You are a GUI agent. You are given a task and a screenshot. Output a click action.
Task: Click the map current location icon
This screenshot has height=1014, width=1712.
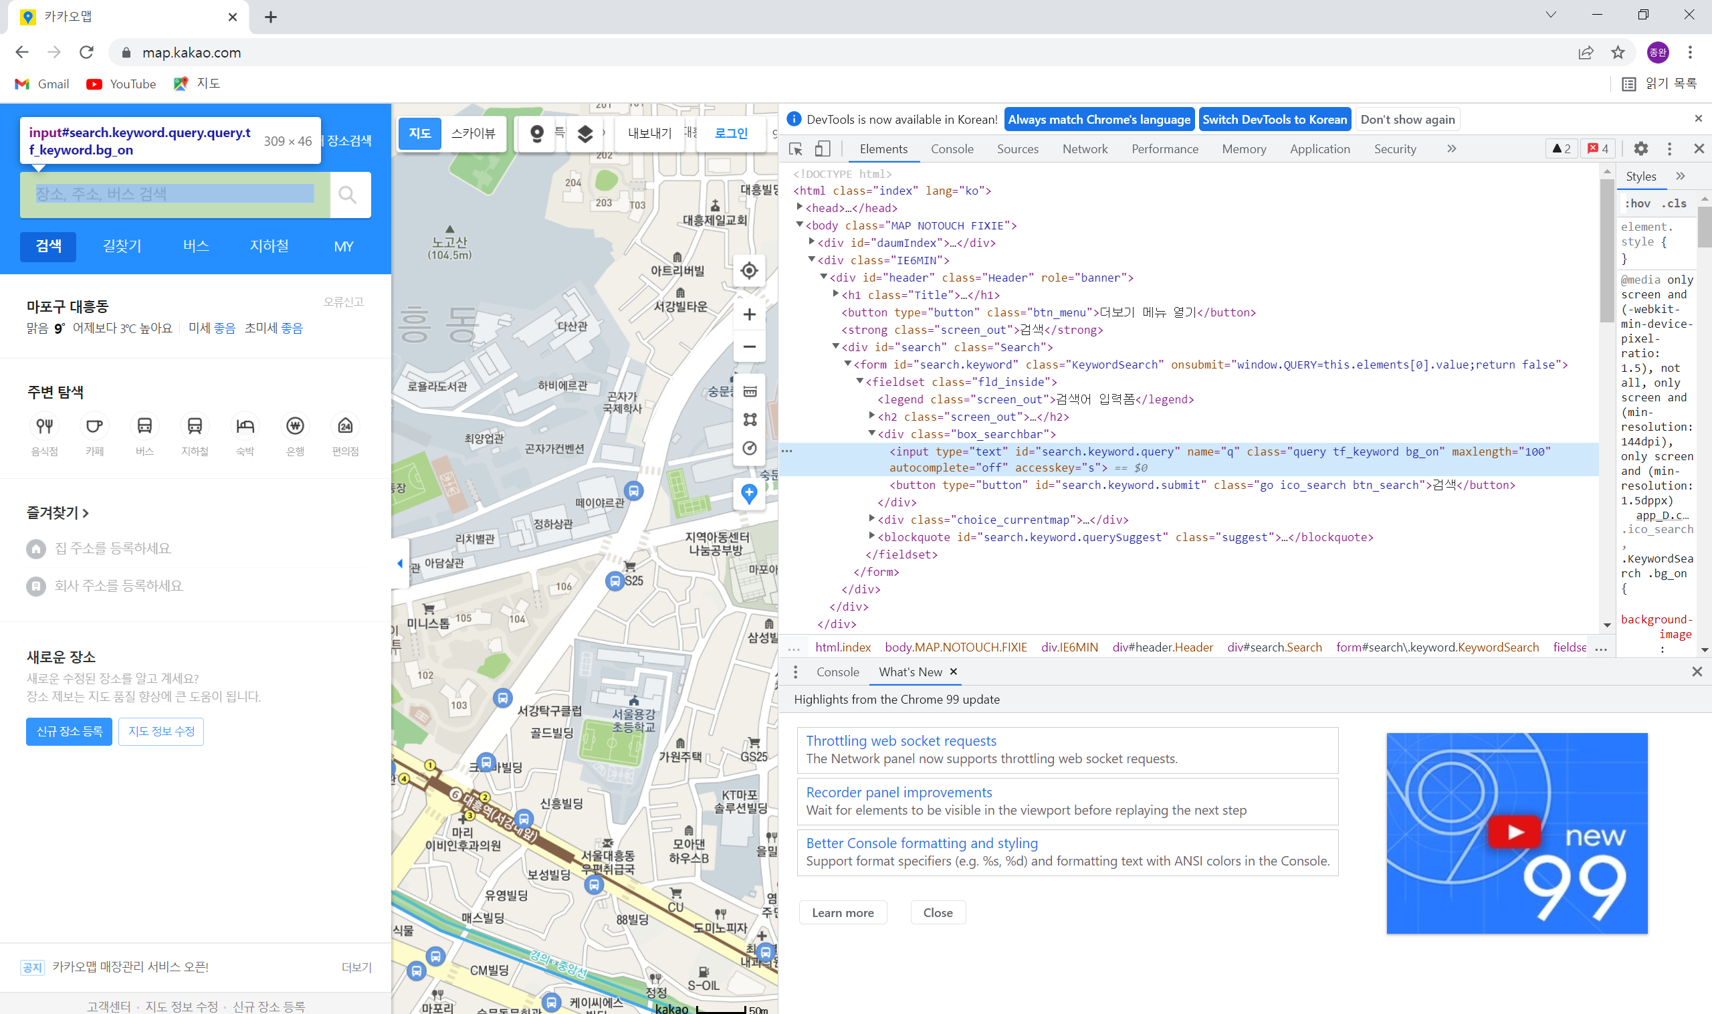749,271
